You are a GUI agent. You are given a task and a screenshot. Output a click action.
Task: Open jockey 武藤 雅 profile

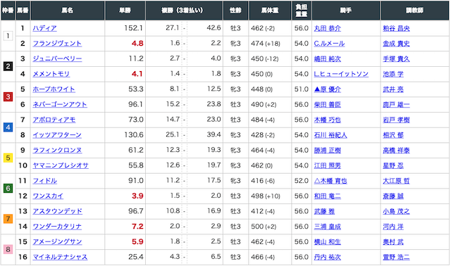click(324, 211)
